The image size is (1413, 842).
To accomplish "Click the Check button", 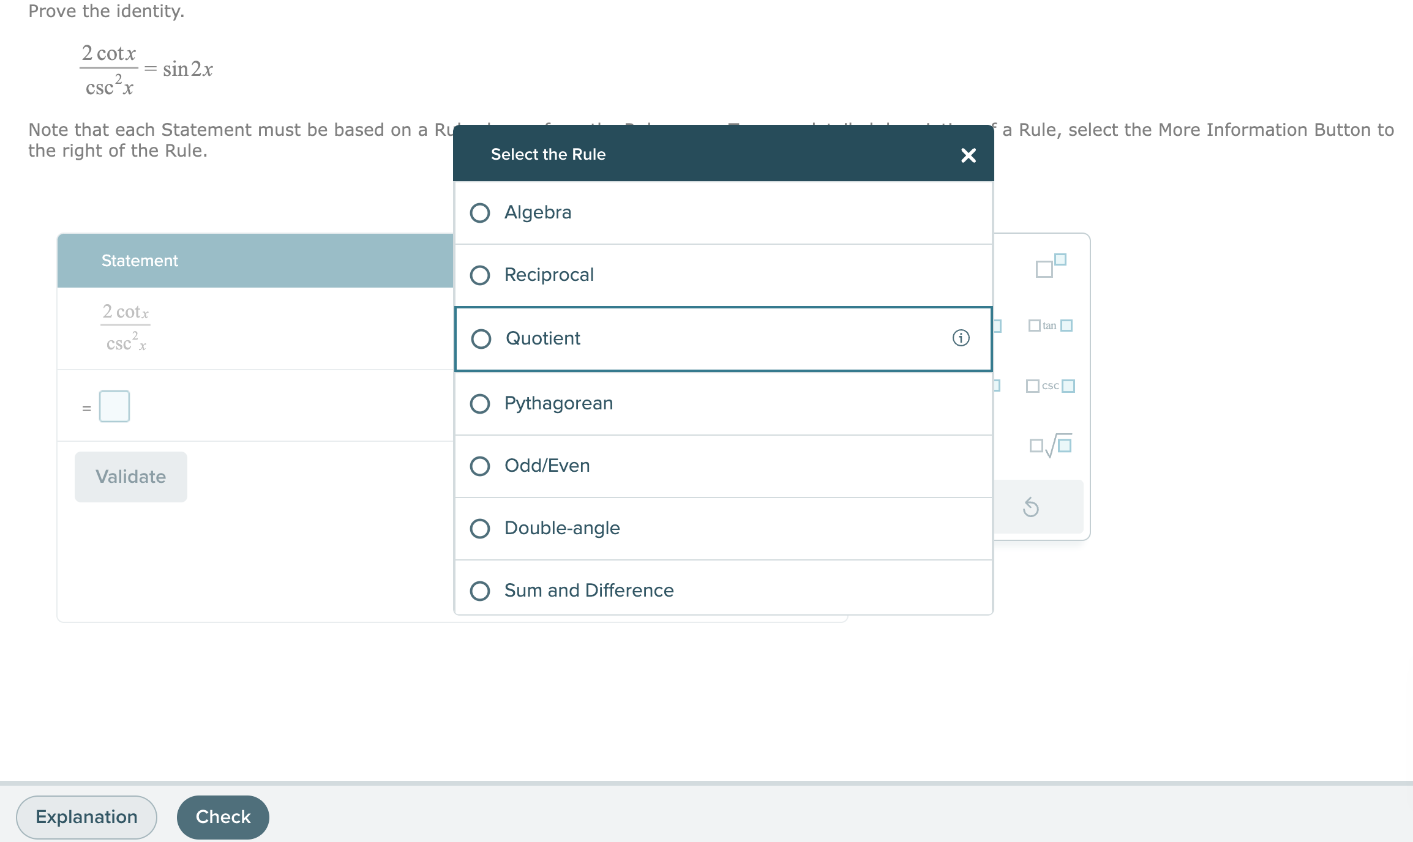I will click(x=223, y=817).
